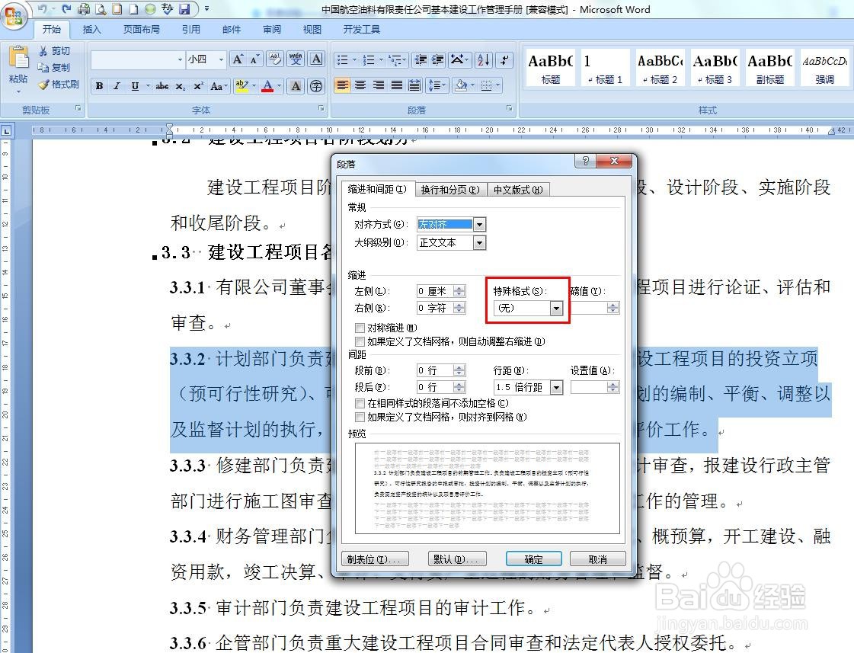Click the yellow text highlight color button

tap(241, 85)
